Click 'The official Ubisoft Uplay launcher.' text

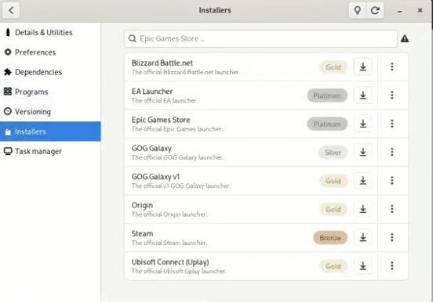[179, 271]
